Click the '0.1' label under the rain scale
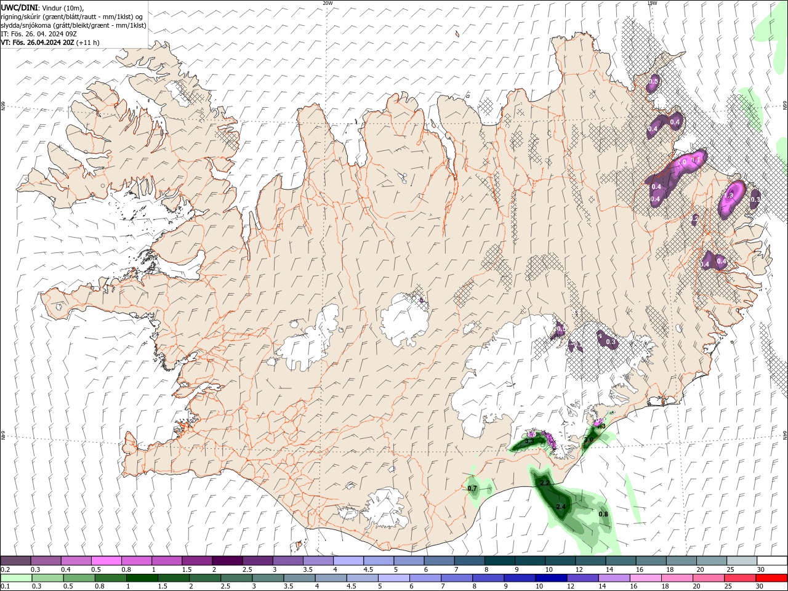 tap(5, 587)
